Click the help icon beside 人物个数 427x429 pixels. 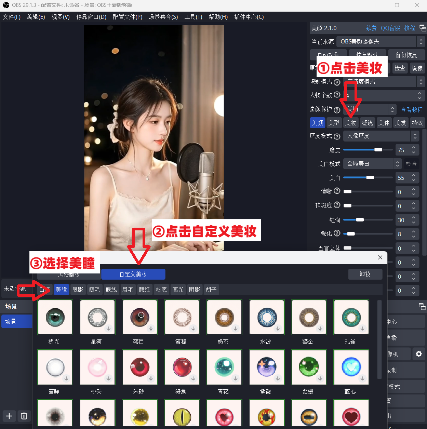[x=337, y=95]
